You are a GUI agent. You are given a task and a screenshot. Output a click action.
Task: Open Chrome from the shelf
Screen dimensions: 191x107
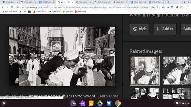point(118,103)
